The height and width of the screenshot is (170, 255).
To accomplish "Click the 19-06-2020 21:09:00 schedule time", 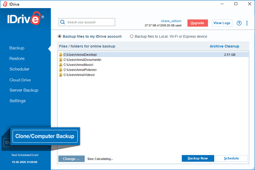I will (x=25, y=162).
